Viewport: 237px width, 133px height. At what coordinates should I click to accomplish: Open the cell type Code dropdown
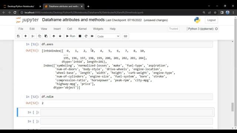[108, 36]
